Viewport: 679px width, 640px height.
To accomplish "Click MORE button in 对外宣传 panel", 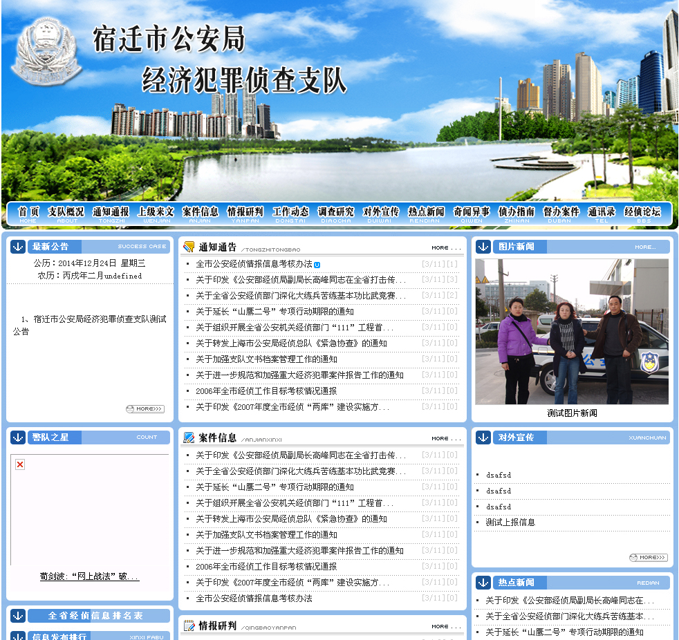I will (x=649, y=557).
